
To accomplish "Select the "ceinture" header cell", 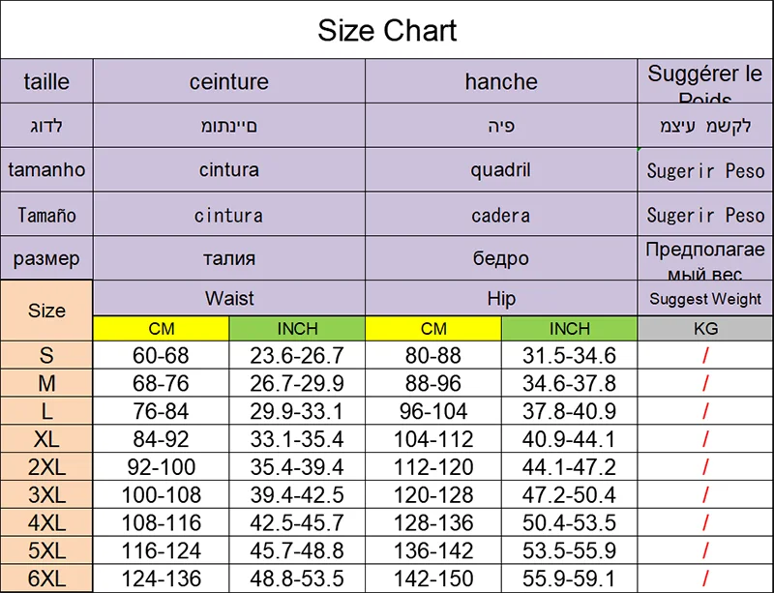I will [228, 81].
